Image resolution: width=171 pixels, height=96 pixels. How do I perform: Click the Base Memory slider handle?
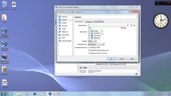tap(89, 25)
